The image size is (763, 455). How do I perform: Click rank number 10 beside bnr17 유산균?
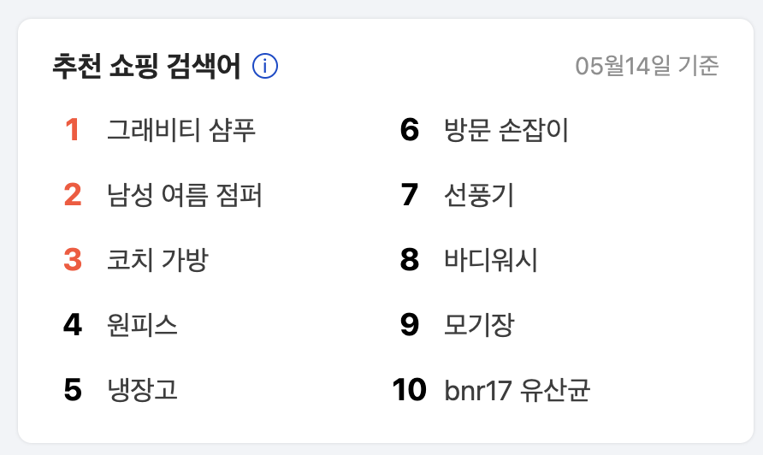pos(410,390)
